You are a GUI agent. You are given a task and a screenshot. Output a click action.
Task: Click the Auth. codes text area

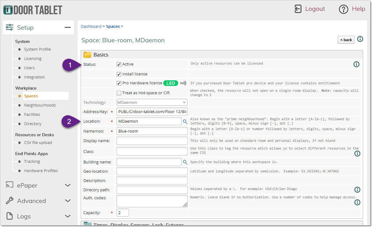pos(152,201)
